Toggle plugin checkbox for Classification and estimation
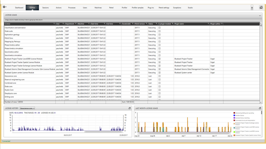Viewport: 266px width, 149px height. point(159,28)
